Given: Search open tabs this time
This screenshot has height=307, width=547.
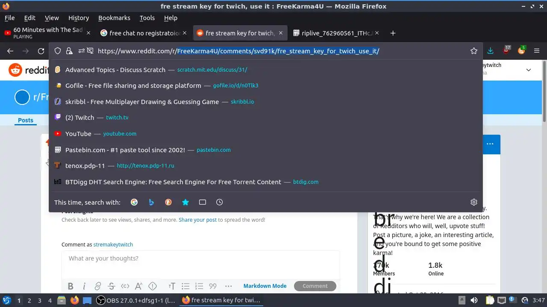Looking at the screenshot, I should [x=203, y=202].
